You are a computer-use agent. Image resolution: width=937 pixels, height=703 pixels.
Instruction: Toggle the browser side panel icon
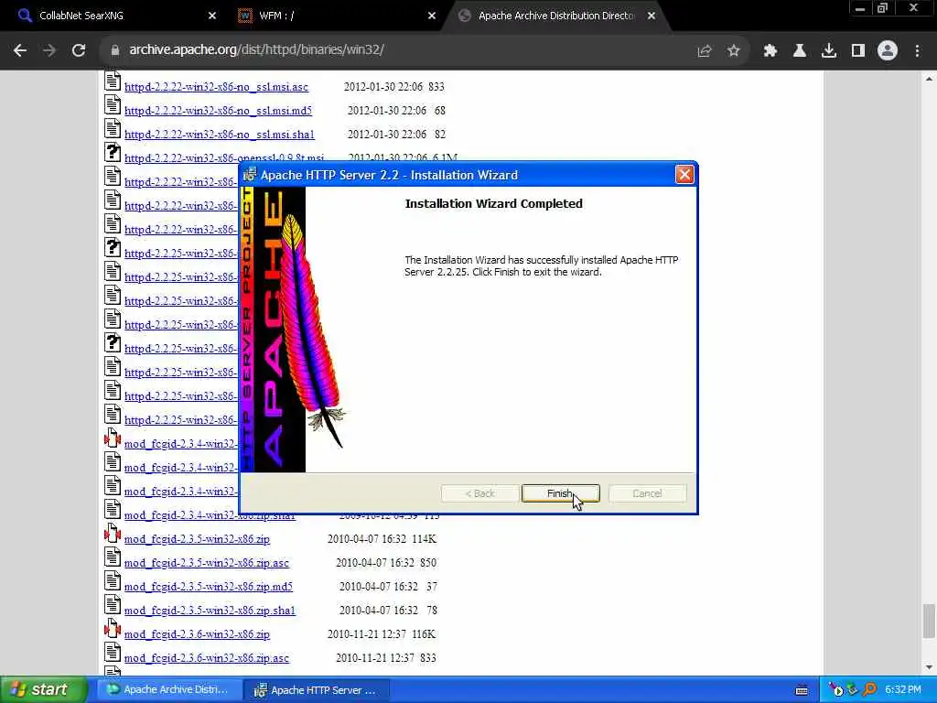858,51
